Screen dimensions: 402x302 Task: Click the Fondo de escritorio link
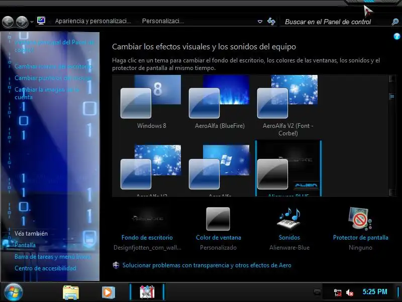click(147, 238)
